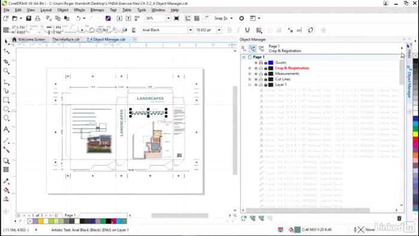Select the Connector tool
This screenshot has width=419, height=236.
(6, 150)
